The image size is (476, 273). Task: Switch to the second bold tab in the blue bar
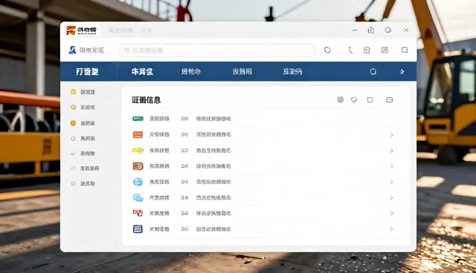pos(142,72)
